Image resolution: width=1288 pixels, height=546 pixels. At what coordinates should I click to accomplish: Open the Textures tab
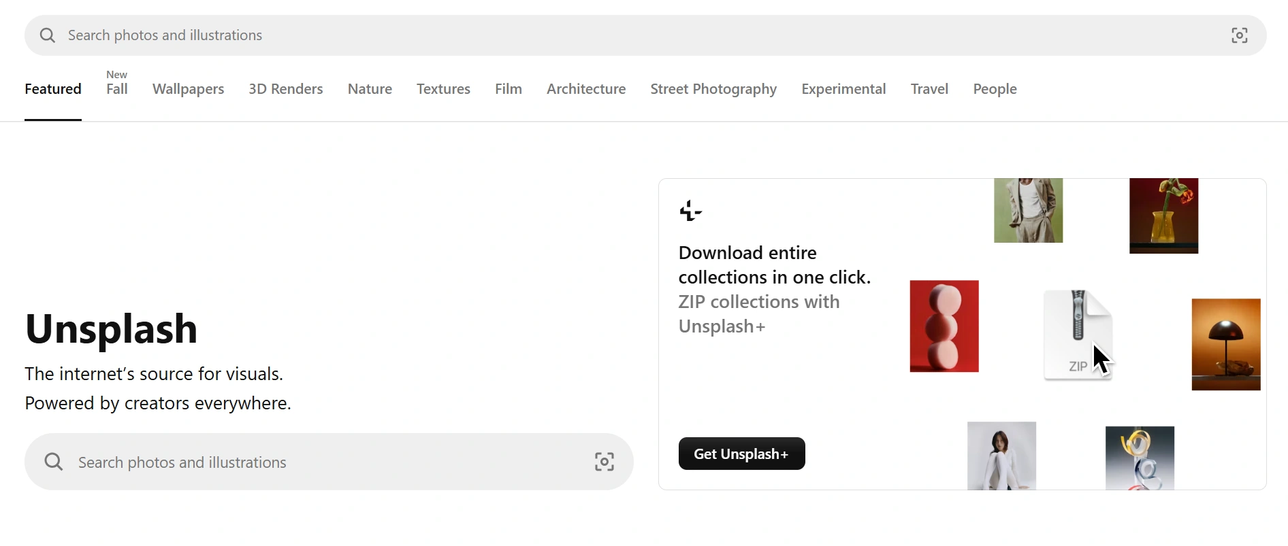tap(443, 89)
